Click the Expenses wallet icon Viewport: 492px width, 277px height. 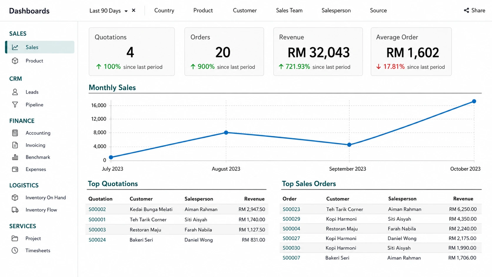[x=15, y=169]
